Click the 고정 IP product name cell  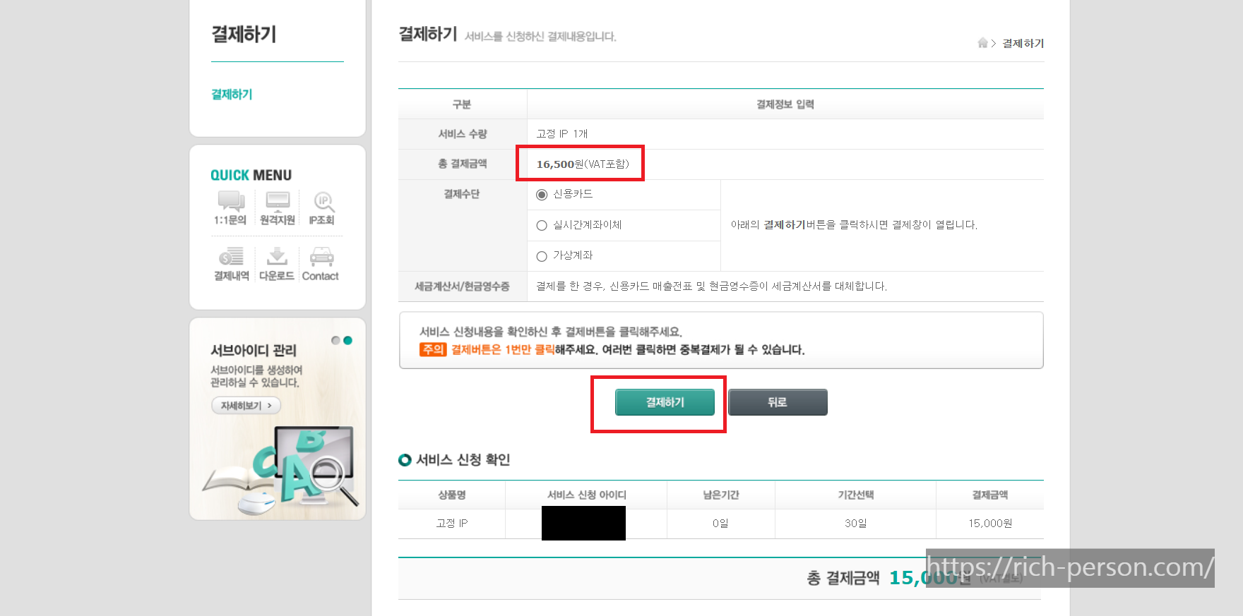tap(451, 524)
